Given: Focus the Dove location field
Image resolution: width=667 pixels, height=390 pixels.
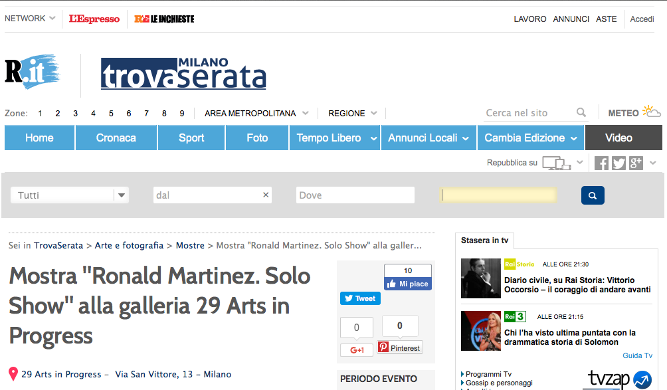Looking at the screenshot, I should pyautogui.click(x=355, y=195).
